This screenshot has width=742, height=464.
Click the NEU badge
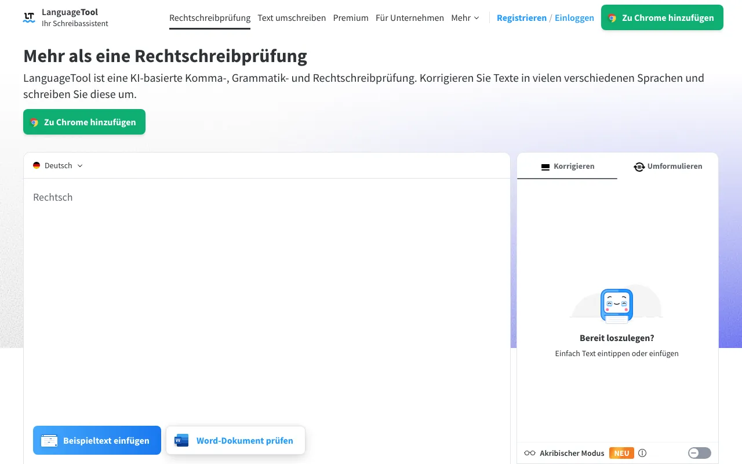pyautogui.click(x=621, y=454)
